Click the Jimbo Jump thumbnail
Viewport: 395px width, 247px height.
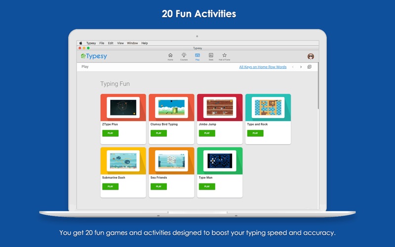220,108
